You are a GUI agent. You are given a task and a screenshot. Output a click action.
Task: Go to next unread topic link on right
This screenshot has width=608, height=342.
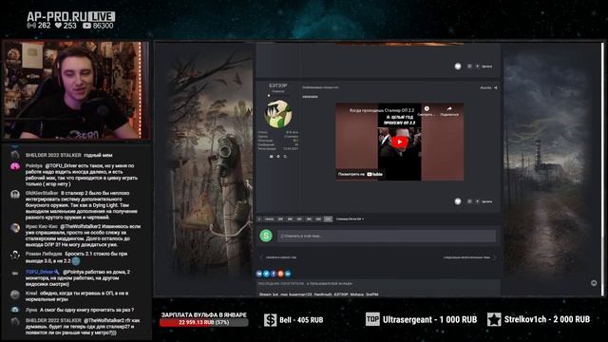click(470, 257)
